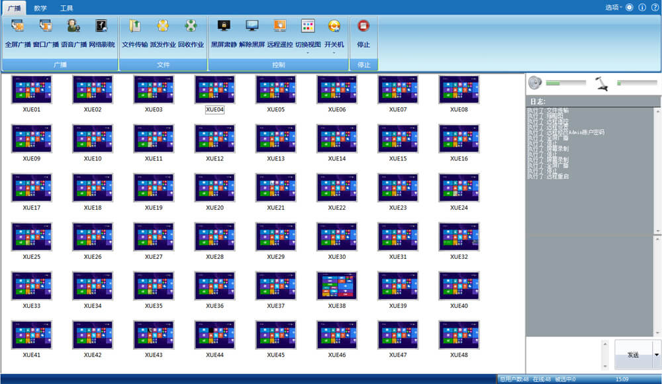Select student thumbnail XUE08
Viewport: 662px width, 384px height.
[459, 89]
